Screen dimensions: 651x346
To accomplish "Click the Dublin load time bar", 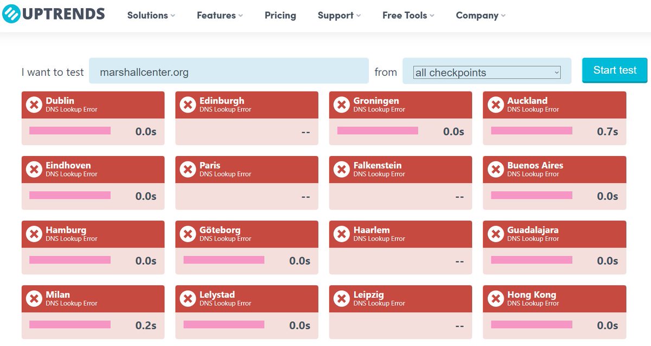I will point(70,130).
